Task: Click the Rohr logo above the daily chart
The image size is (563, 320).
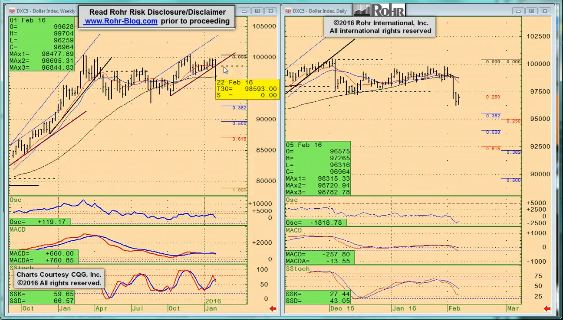Action: point(379,10)
